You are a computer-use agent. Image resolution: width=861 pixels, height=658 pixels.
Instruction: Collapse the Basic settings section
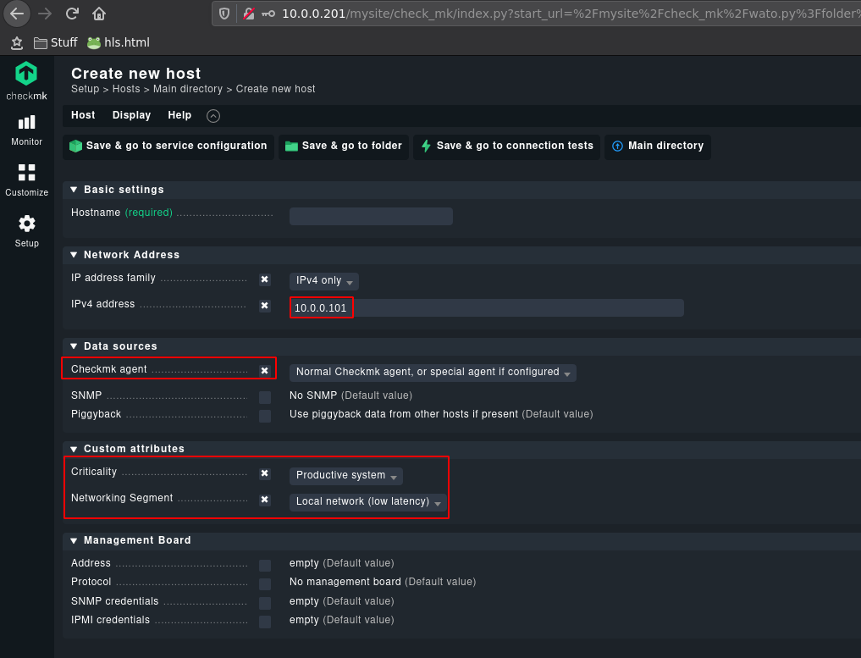coord(74,190)
